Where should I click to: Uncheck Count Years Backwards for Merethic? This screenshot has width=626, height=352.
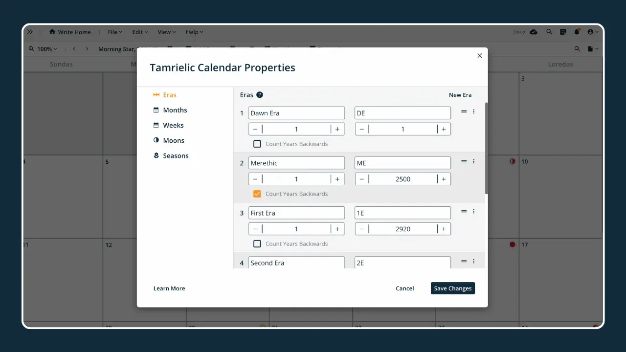257,194
